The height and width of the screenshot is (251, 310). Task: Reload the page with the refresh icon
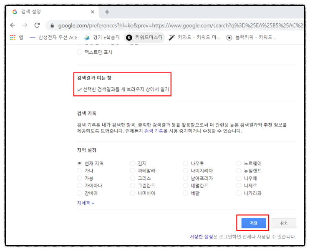click(37, 25)
